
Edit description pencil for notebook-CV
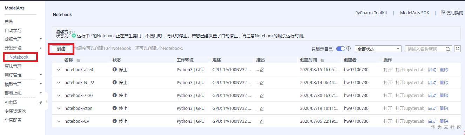262,121
